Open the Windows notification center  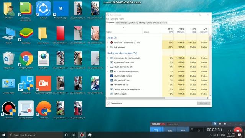tap(240, 135)
